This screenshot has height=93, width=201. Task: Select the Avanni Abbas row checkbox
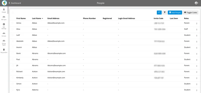[x=13, y=47]
